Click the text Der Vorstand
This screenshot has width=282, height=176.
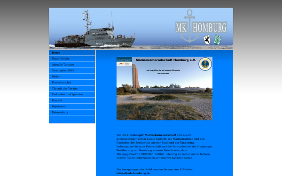point(163,74)
